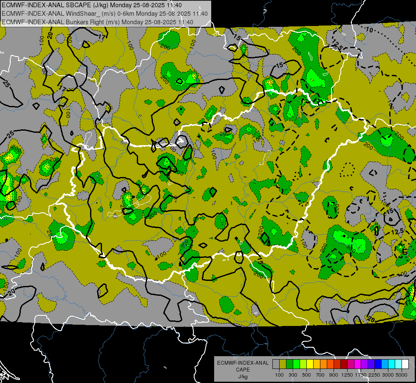Click the Bunkers Right (m/s) title line
Screen dimensions: 416x383
point(97,22)
